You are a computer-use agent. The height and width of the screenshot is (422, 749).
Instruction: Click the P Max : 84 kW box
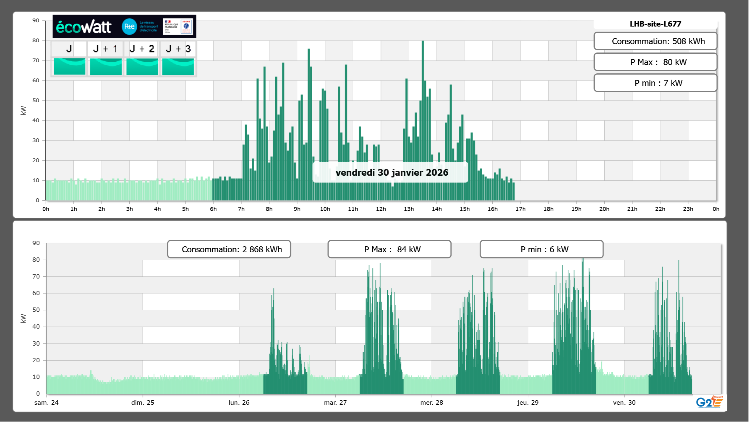(389, 249)
